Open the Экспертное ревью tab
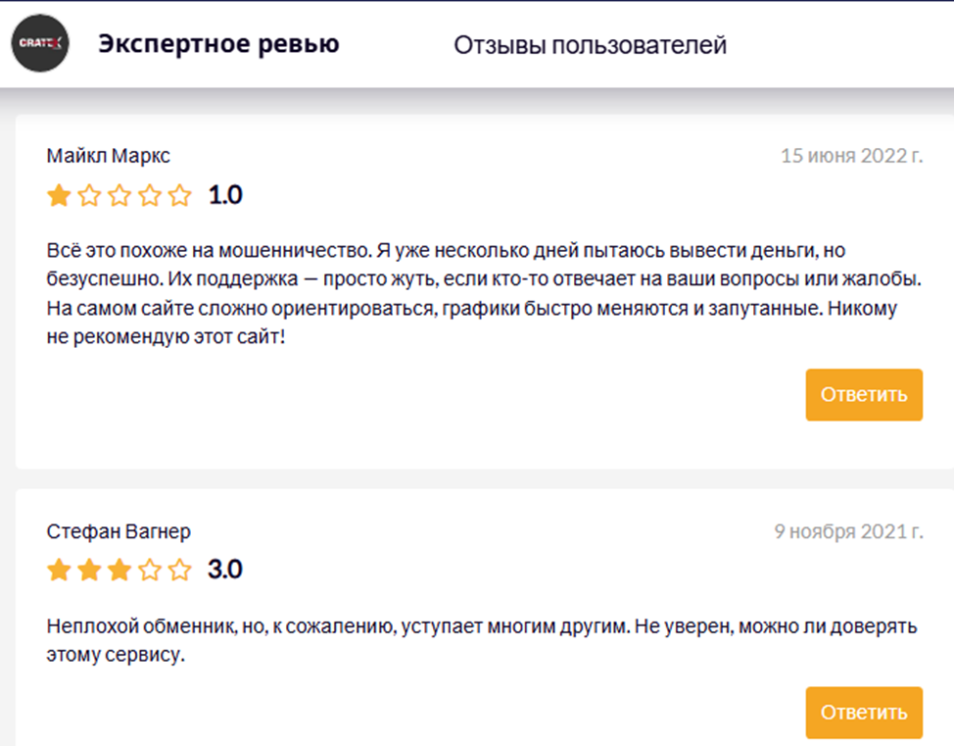Screen dimensions: 954x746 point(218,44)
